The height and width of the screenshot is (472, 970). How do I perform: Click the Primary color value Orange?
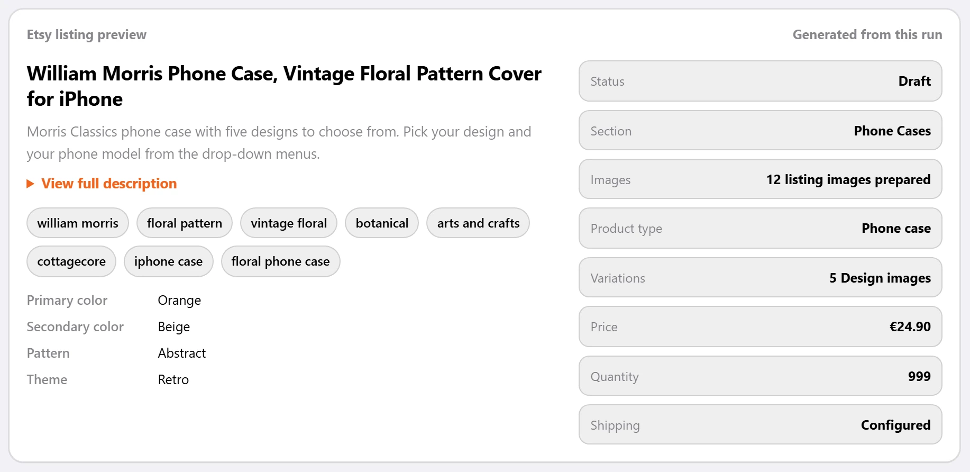click(179, 301)
